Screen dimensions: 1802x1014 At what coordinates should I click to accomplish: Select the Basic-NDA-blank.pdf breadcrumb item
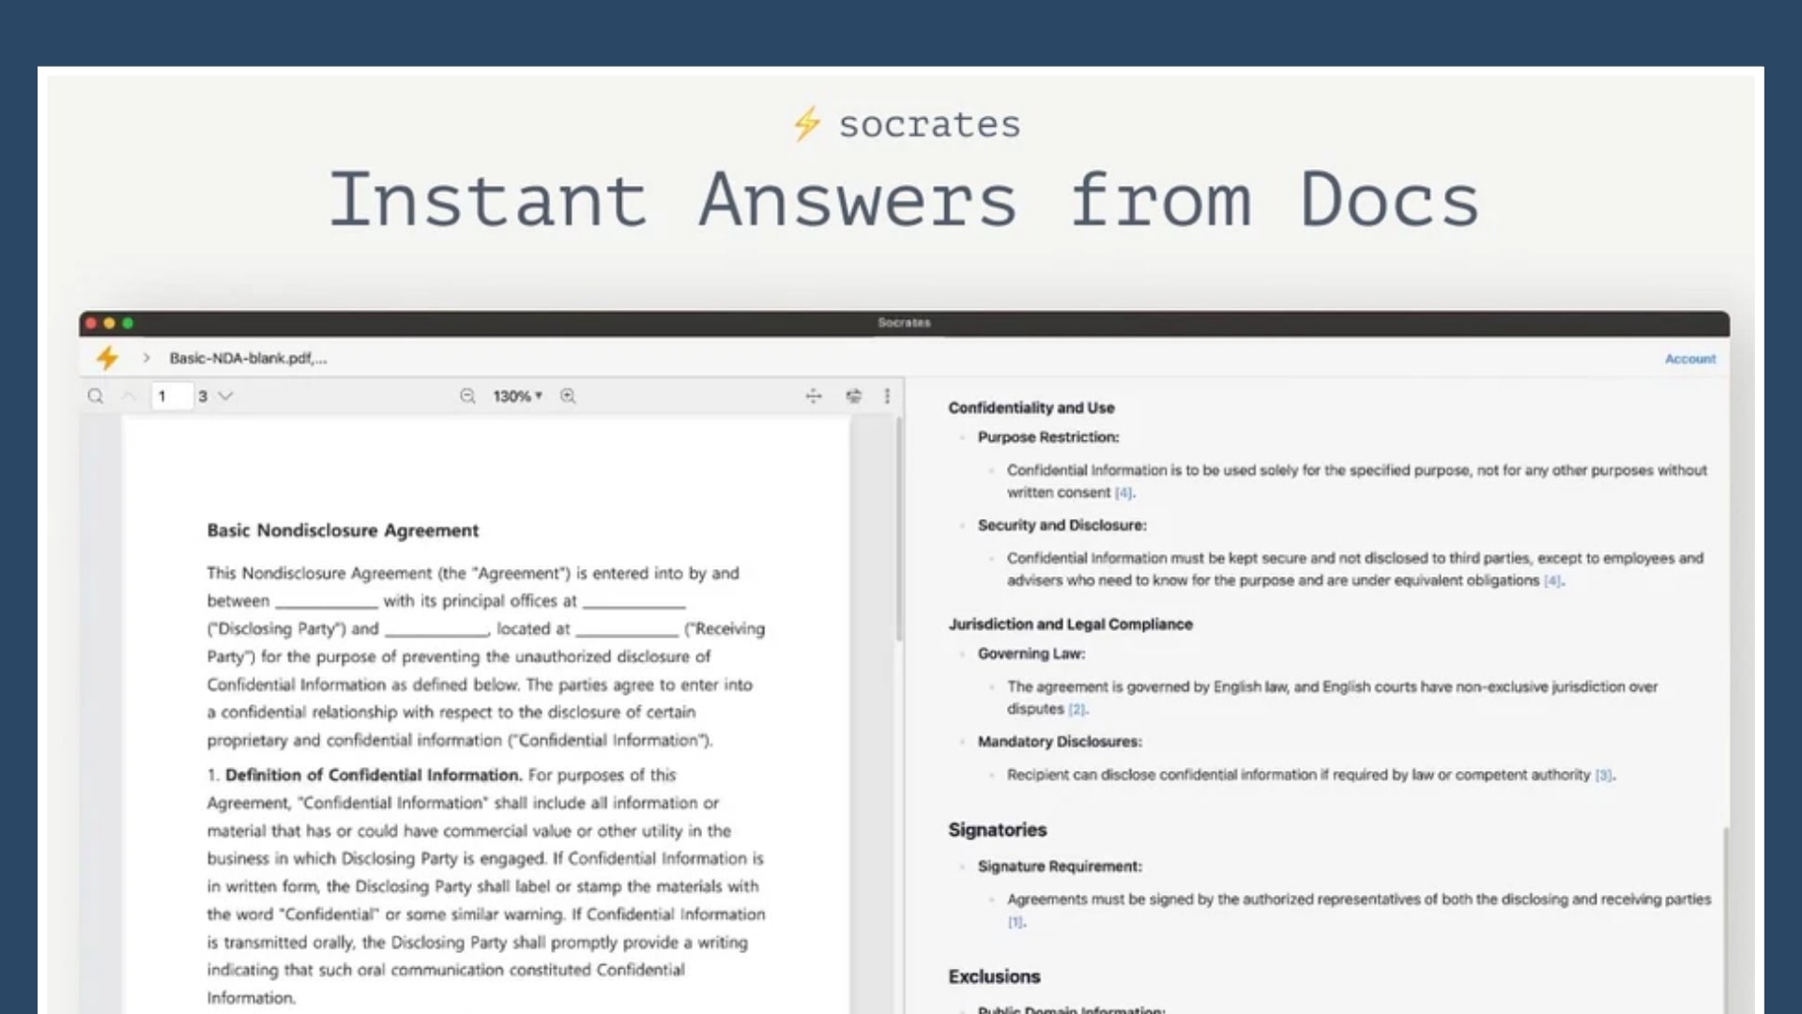click(x=245, y=358)
